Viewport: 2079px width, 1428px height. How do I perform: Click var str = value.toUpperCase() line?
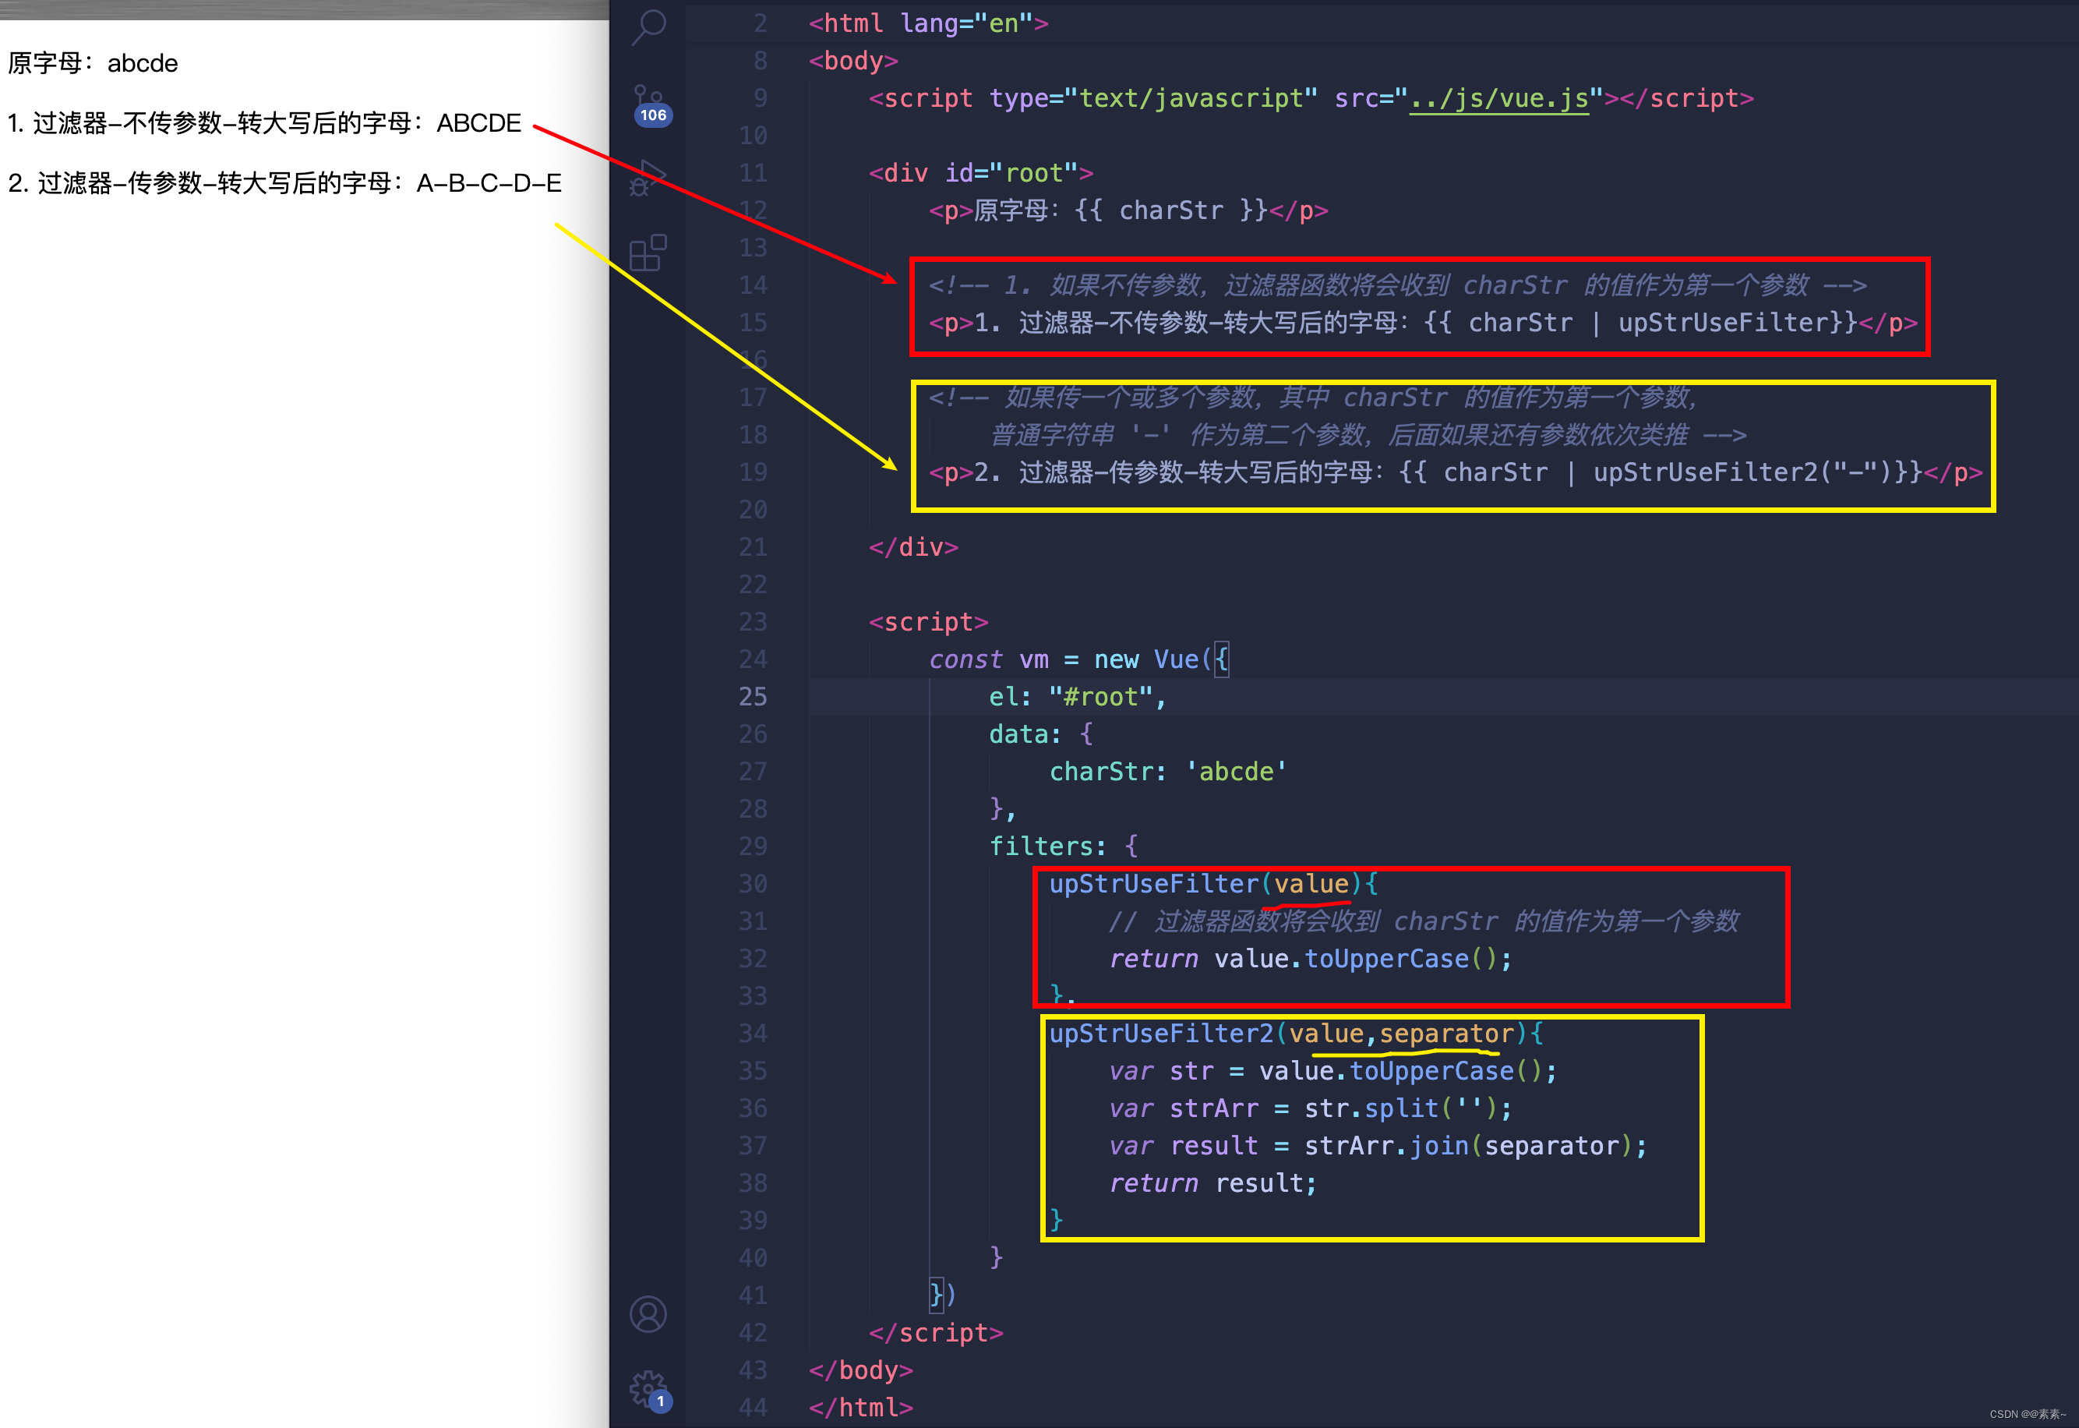1333,1071
